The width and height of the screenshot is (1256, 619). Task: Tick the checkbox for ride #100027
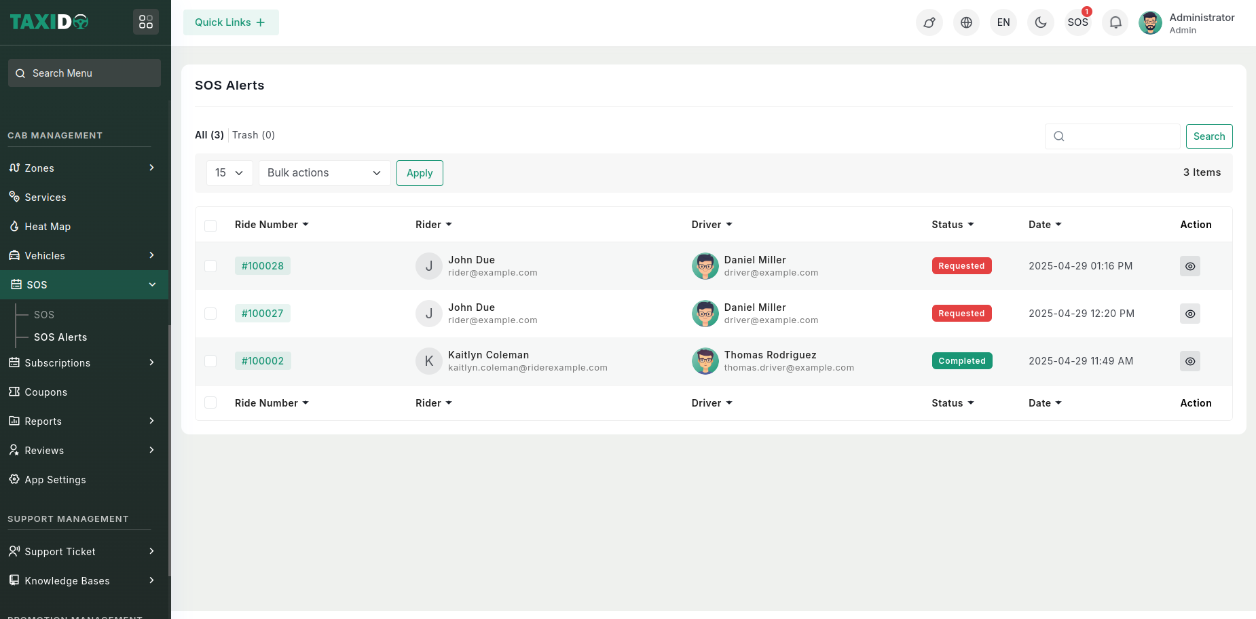point(210,314)
